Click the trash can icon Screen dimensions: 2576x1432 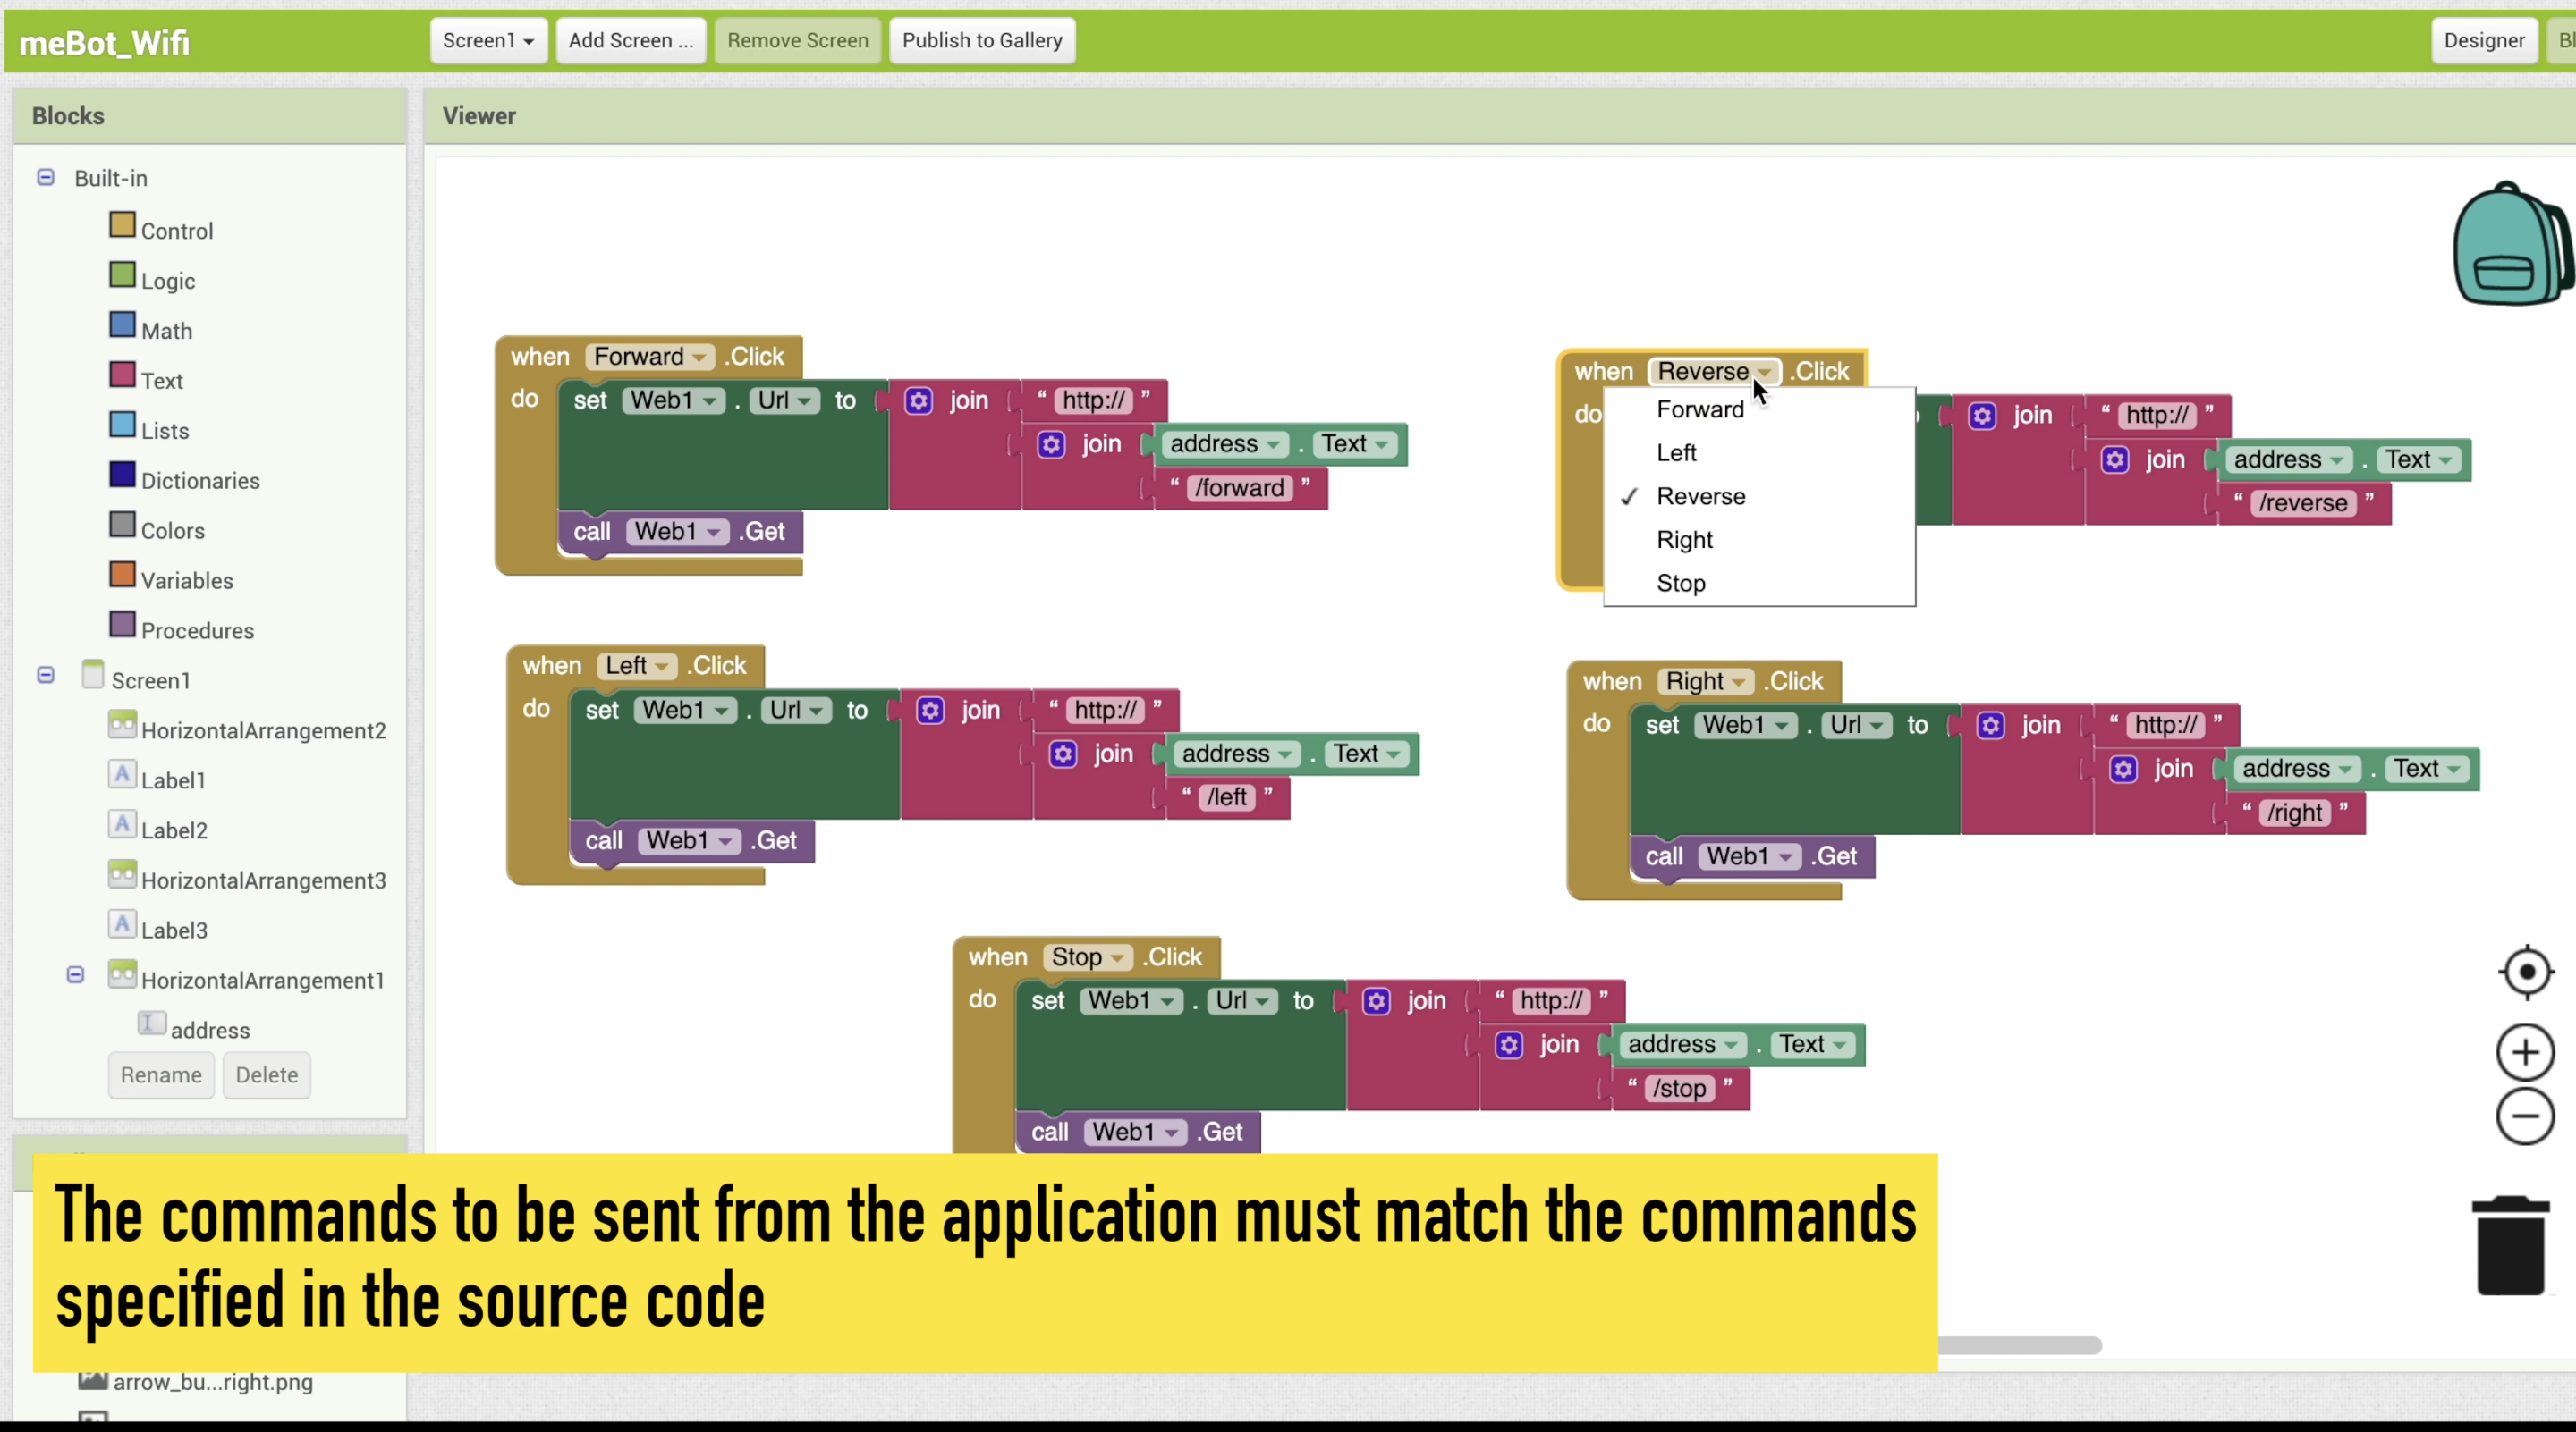tap(2510, 1246)
